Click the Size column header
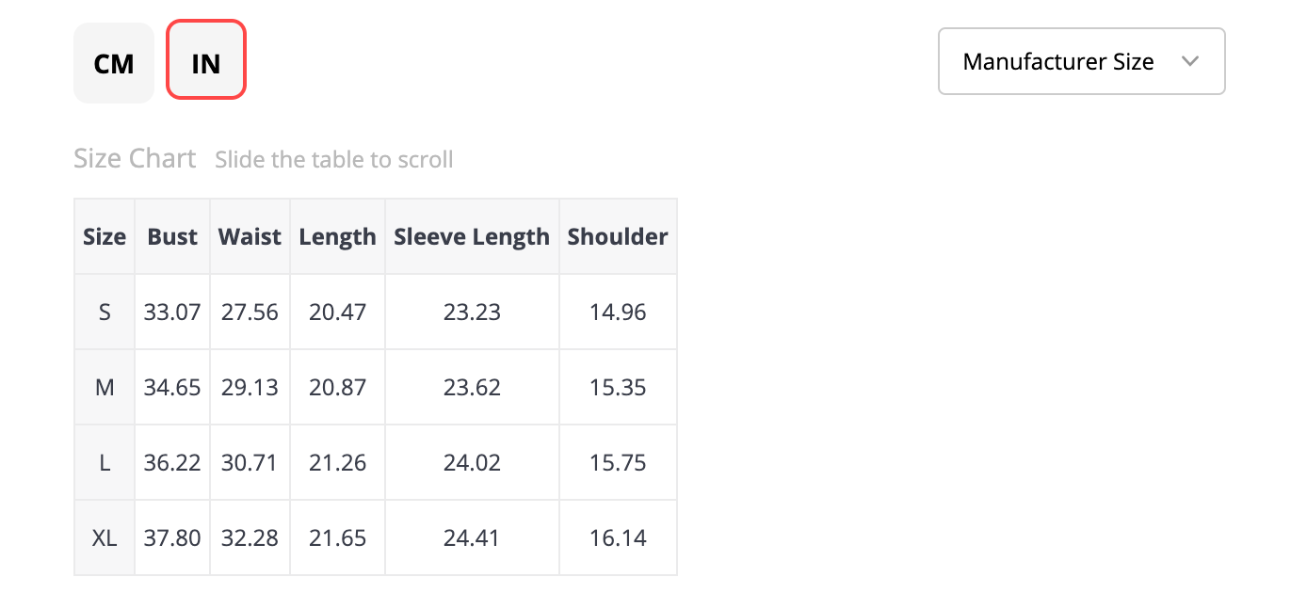1307x593 pixels. (x=105, y=236)
